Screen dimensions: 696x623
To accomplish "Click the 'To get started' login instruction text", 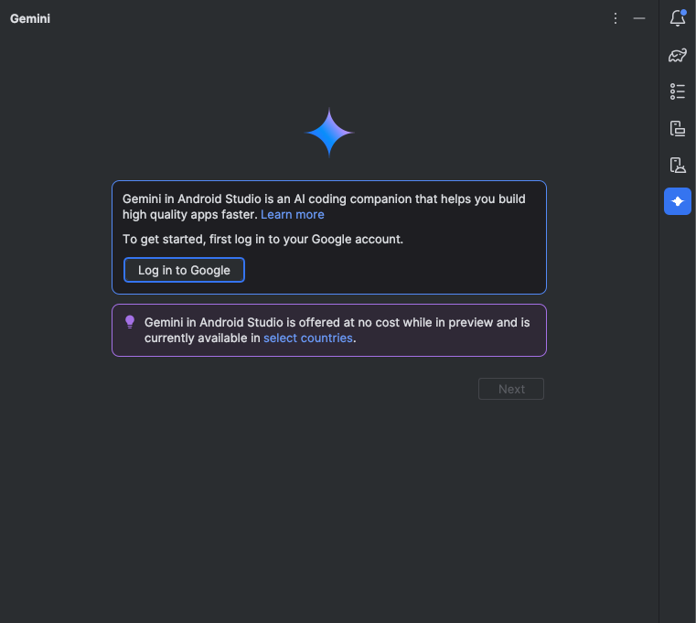I will [262, 240].
